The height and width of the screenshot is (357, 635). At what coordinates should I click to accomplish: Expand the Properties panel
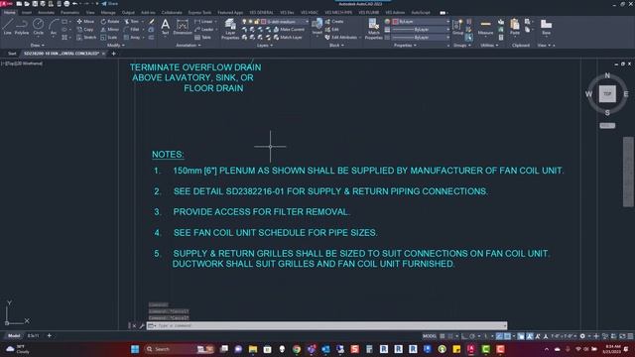coord(405,46)
